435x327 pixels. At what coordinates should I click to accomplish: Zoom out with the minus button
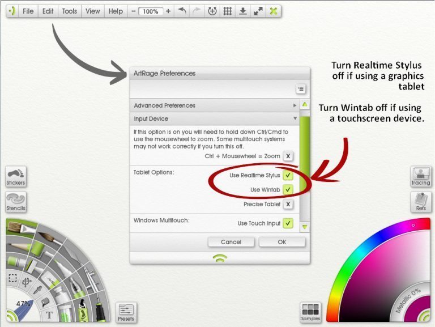click(x=134, y=11)
